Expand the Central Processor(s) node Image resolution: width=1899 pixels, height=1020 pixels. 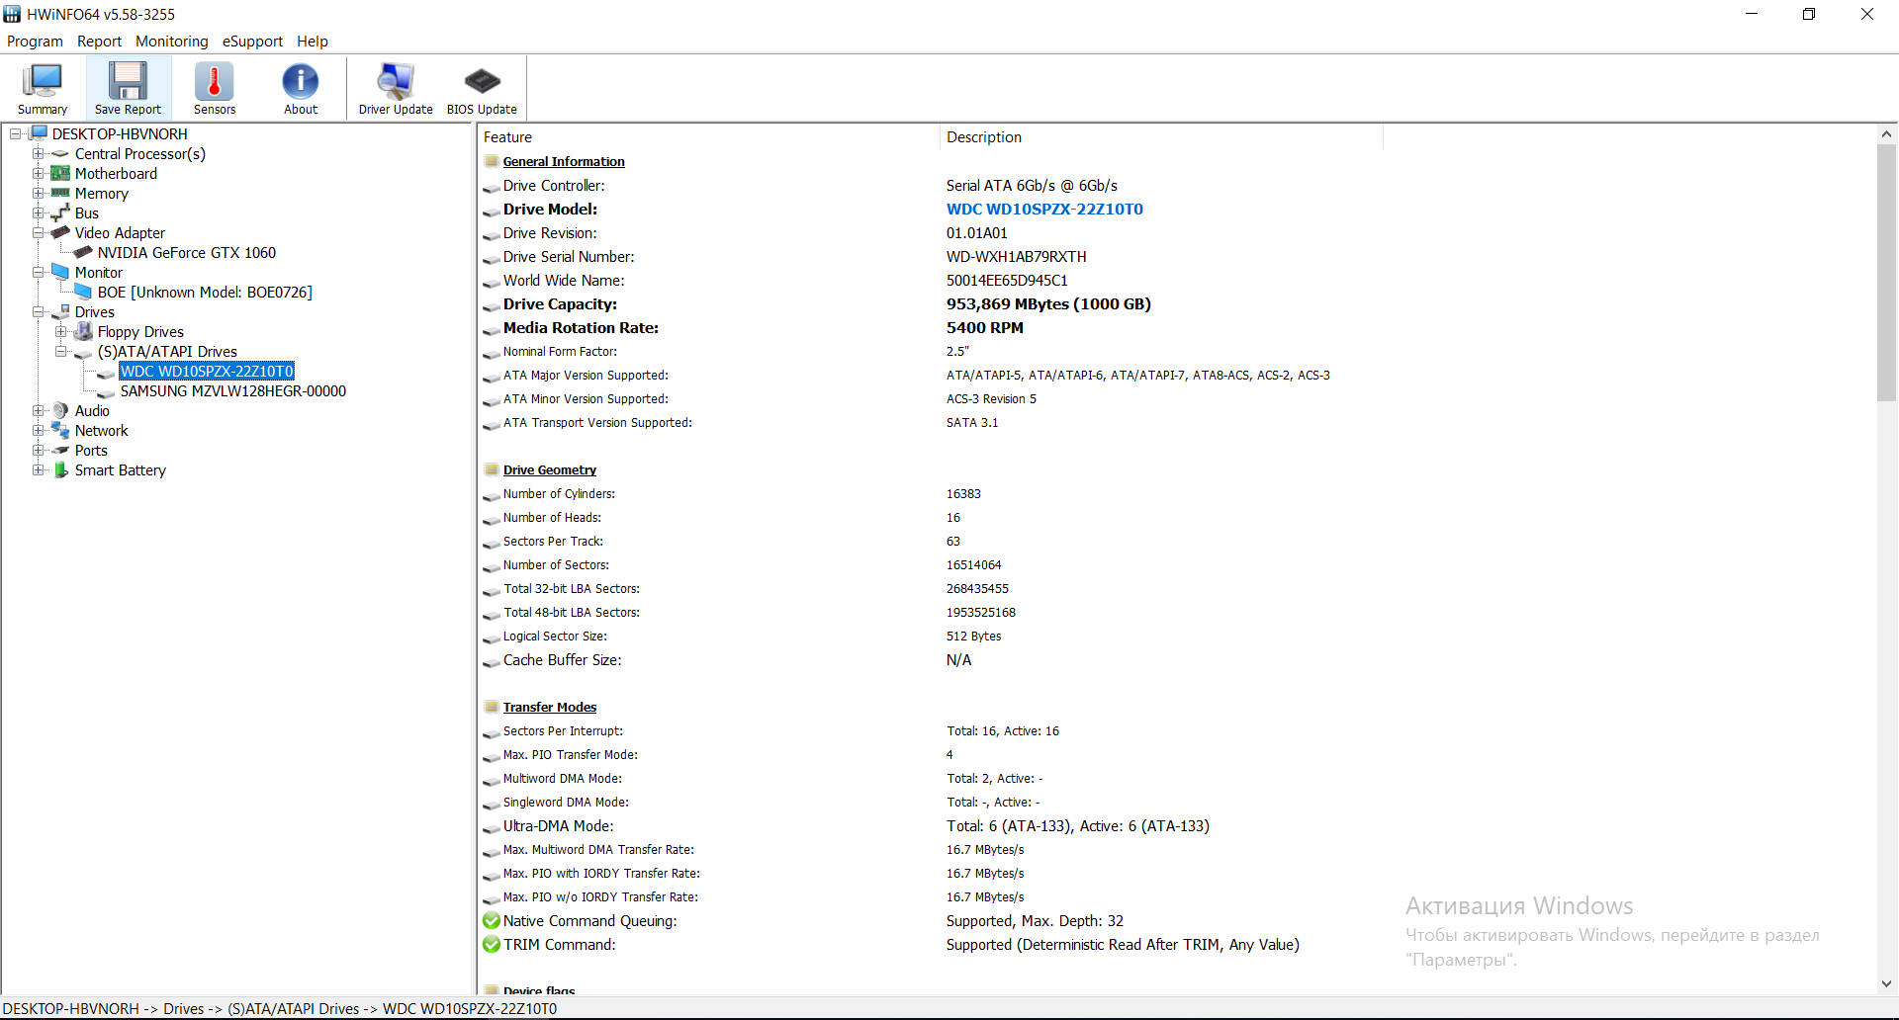(x=38, y=154)
